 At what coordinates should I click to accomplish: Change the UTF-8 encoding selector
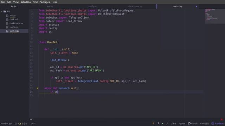pos(173,124)
